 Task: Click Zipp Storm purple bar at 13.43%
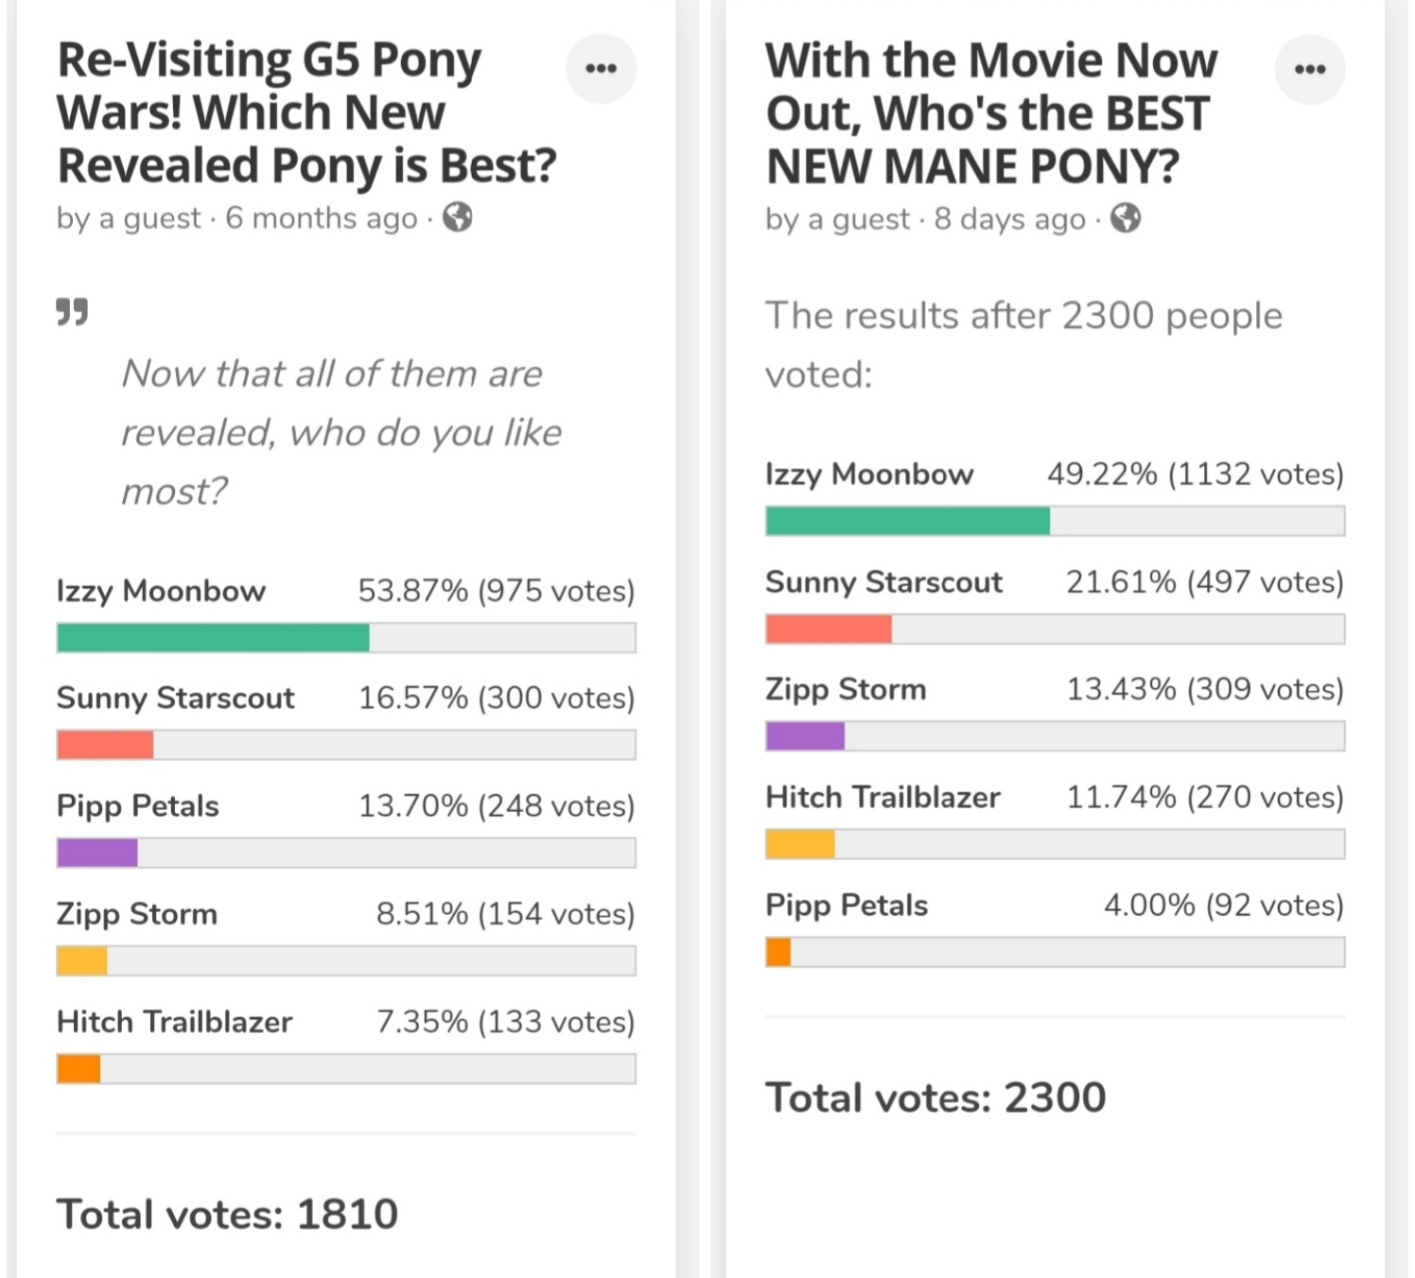point(805,735)
